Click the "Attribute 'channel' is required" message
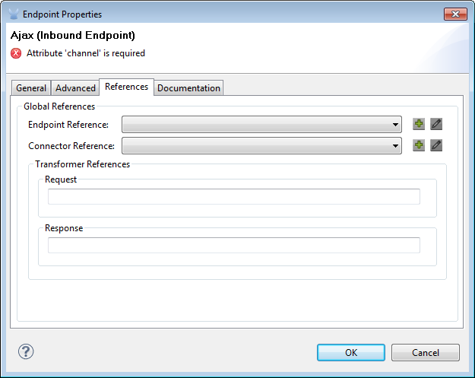Screen dimensions: 475x378 [86, 53]
